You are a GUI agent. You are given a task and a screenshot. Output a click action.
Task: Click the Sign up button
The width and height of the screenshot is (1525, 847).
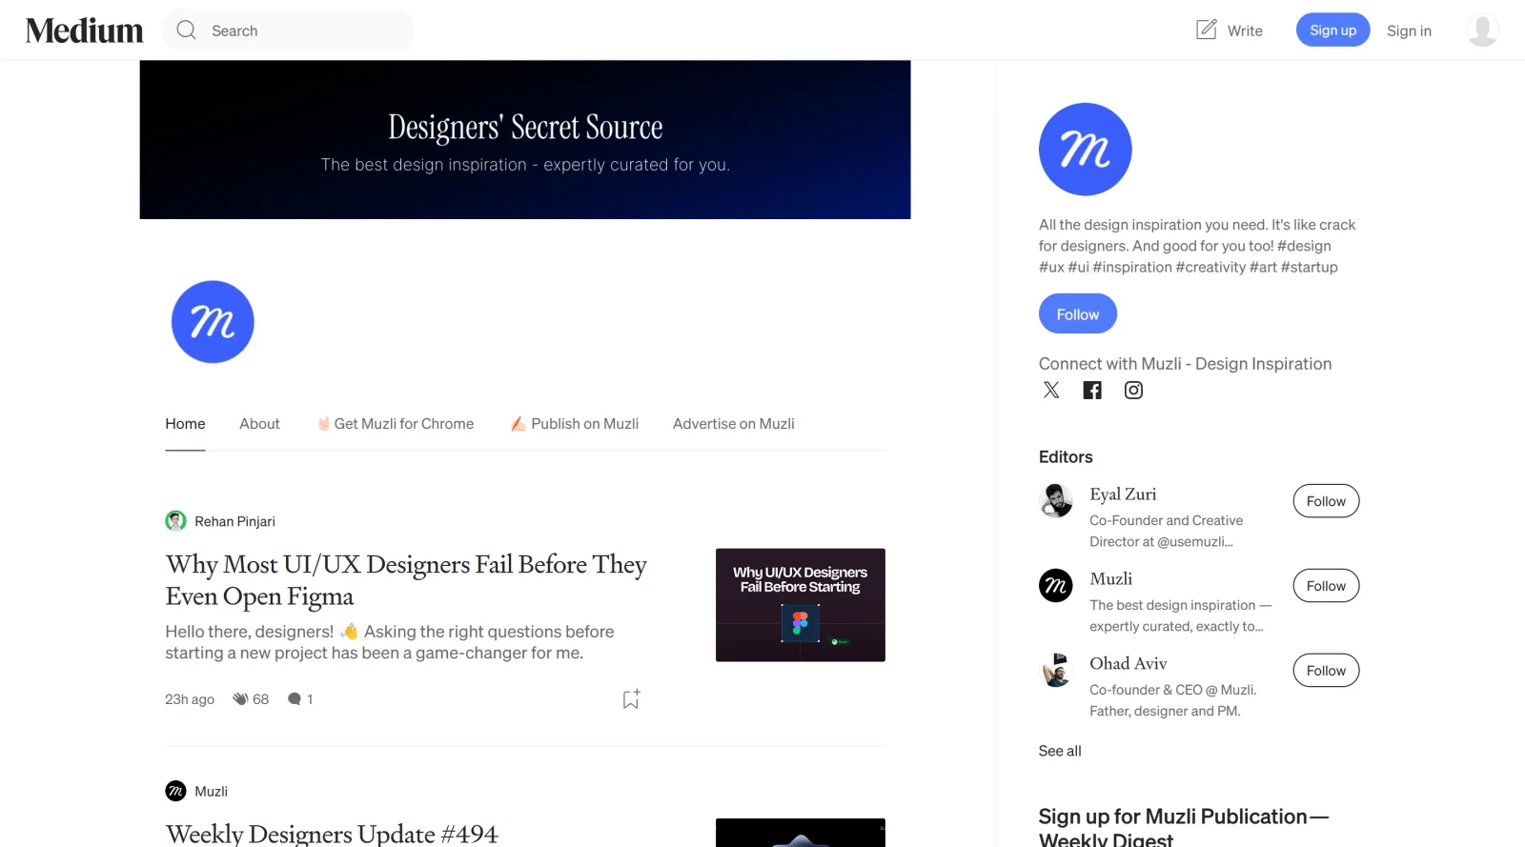point(1332,30)
